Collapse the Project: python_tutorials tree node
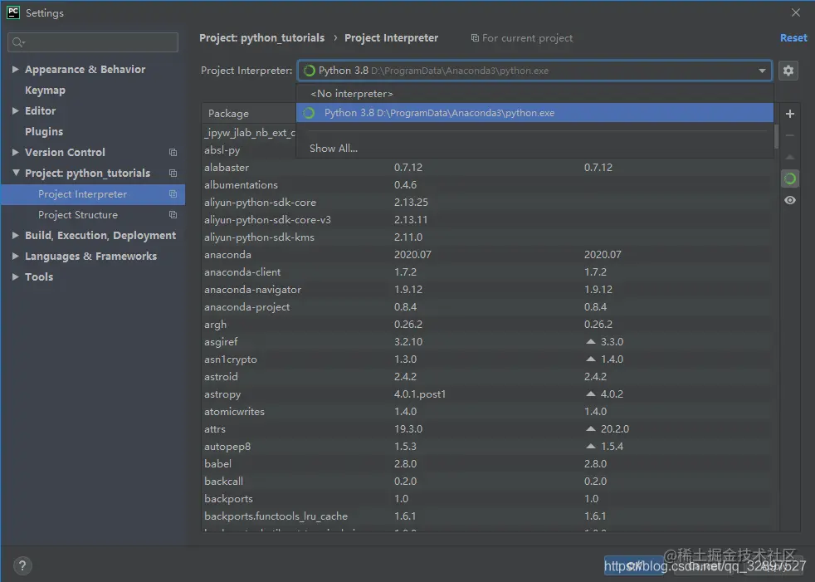Image resolution: width=815 pixels, height=582 pixels. 16,173
